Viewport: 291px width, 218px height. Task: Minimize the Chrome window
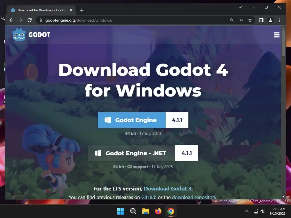click(x=253, y=7)
